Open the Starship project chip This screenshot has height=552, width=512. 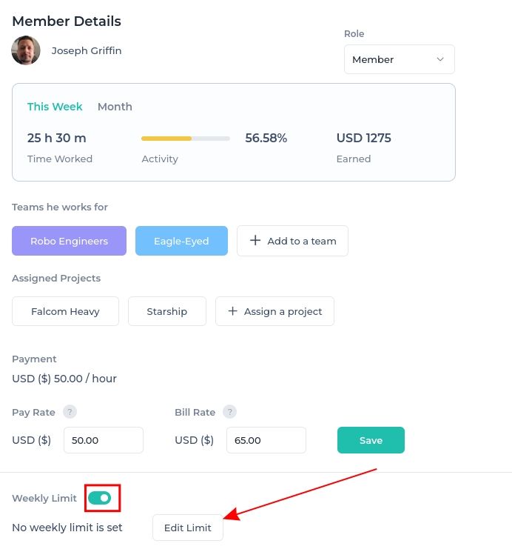point(167,311)
